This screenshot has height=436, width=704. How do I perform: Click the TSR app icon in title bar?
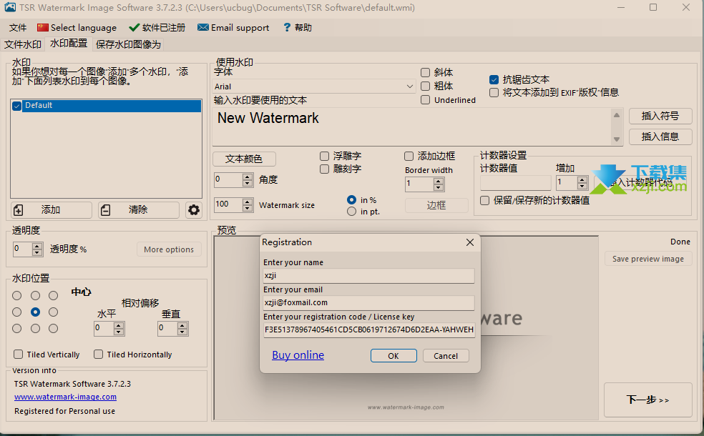click(x=10, y=8)
